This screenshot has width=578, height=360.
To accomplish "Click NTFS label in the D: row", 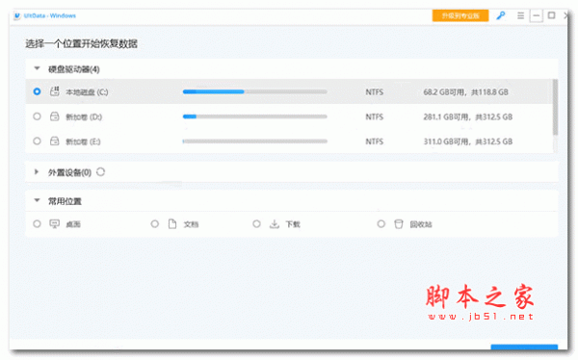I will 375,117.
